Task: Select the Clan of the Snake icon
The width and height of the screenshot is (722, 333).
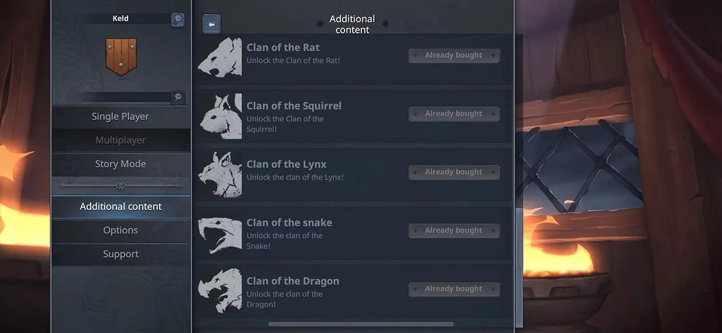Action: coord(220,233)
